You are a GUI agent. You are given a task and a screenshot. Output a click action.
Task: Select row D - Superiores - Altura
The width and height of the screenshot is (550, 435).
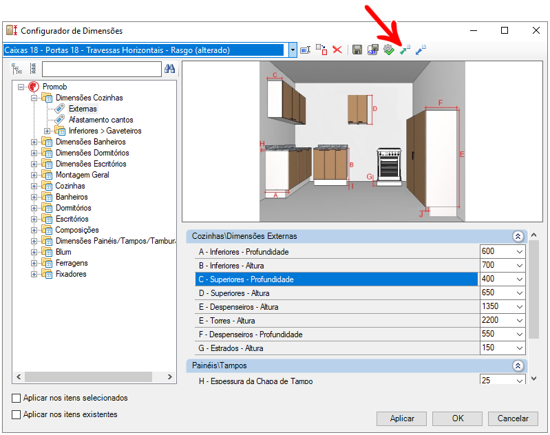coord(337,293)
